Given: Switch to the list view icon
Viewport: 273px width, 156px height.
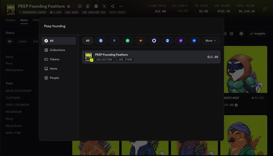Looking at the screenshot, I should 225,34.
